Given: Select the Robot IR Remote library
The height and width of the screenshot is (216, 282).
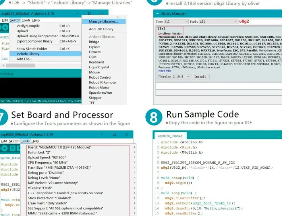Looking at the screenshot, I should tap(104, 82).
